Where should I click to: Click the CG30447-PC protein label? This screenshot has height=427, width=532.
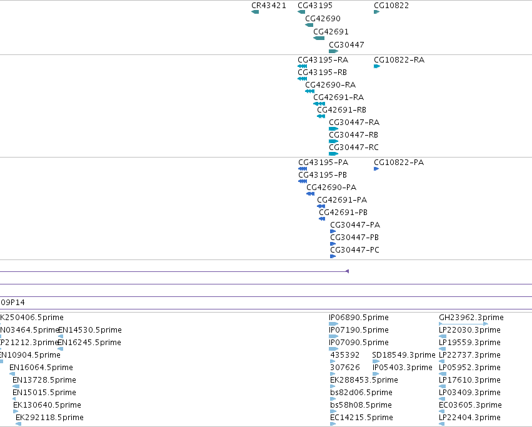355,250
